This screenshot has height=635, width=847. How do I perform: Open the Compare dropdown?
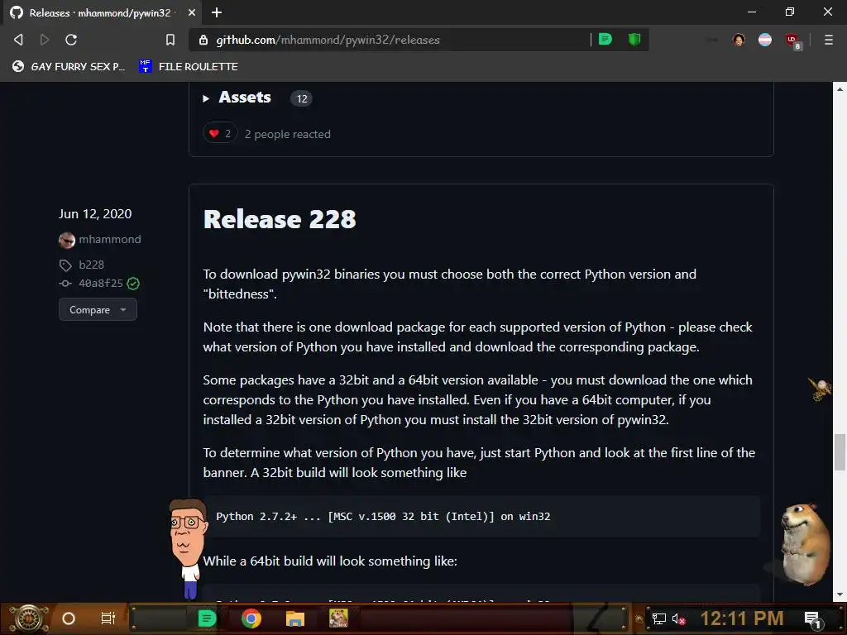pos(98,309)
